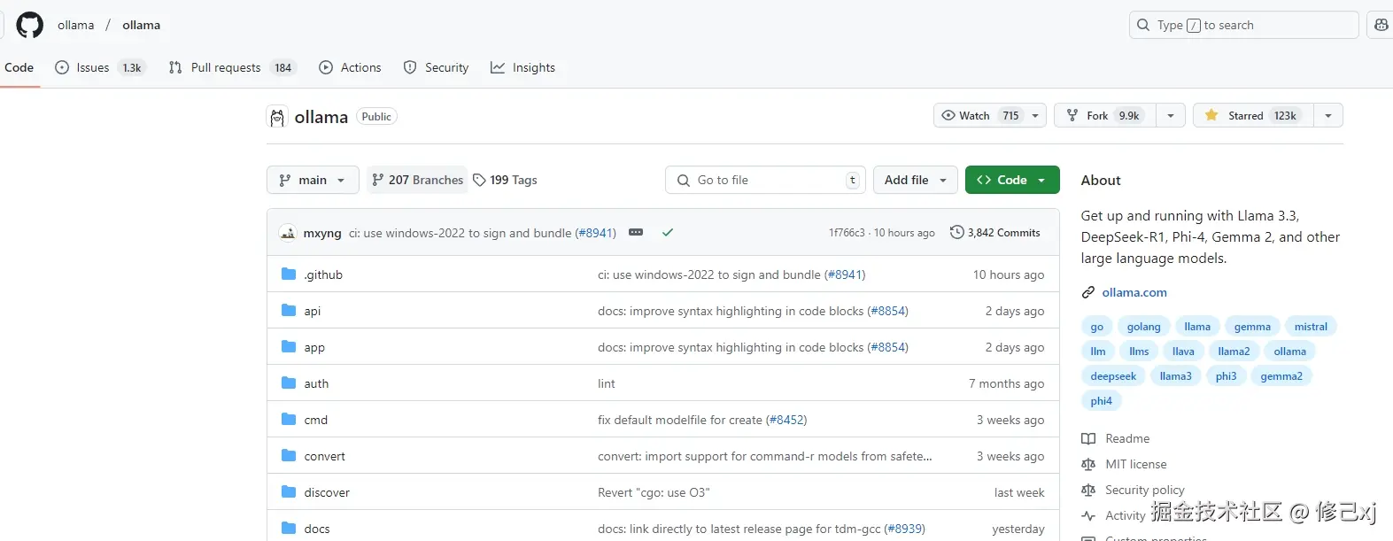Click the mxyng author avatar
Viewport: 1393px width, 541px height.
coord(288,233)
